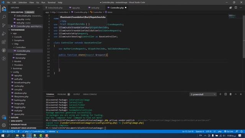Viewport: 245px width, 138px height.
Task: Open database.php in config folder
Action: pyautogui.click(x=20, y=93)
